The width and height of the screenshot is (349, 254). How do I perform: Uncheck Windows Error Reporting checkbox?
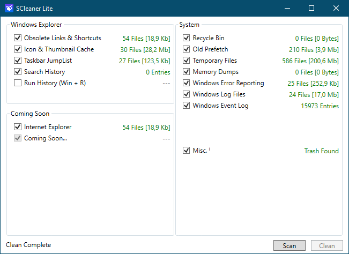pos(186,83)
